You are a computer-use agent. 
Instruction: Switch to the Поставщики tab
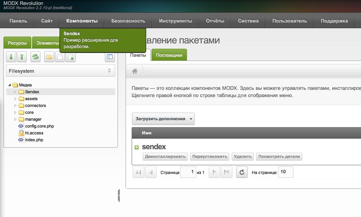[x=169, y=55]
